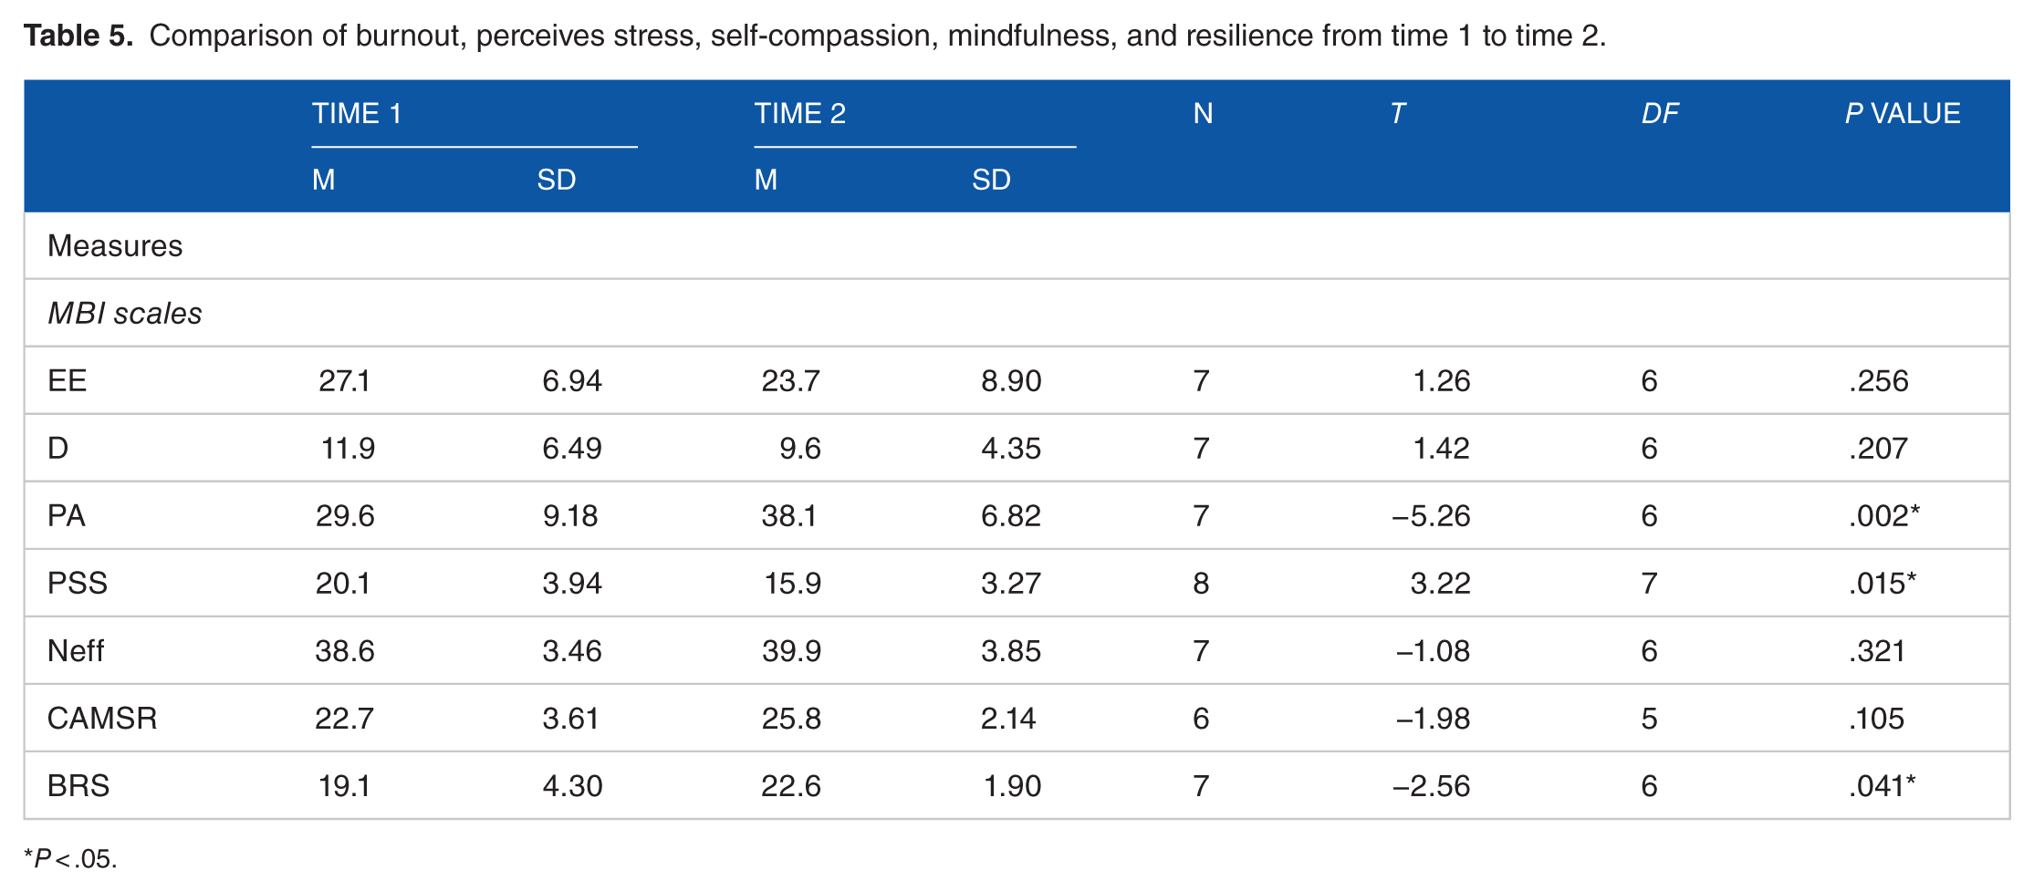Click the PA row label
The height and width of the screenshot is (891, 2034).
(x=67, y=515)
